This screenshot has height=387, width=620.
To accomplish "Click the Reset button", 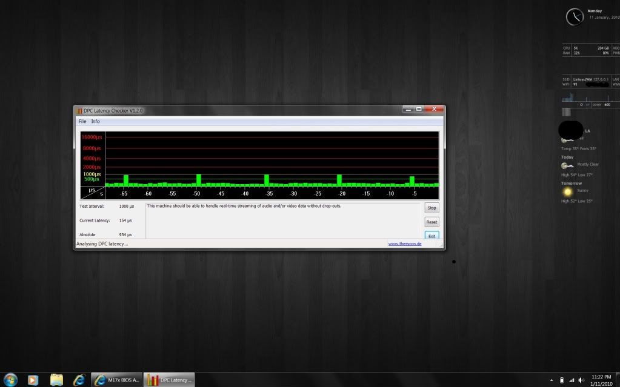I will 432,222.
